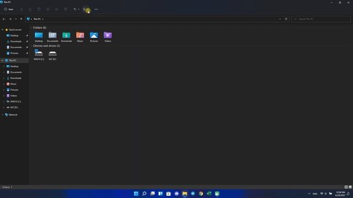
Task: Collapse the Quick access tree node
Action: tap(2, 30)
